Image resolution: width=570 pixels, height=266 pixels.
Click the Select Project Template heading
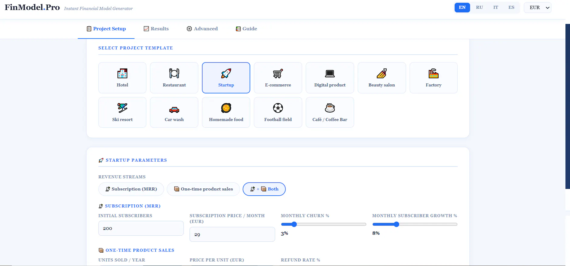click(x=135, y=48)
